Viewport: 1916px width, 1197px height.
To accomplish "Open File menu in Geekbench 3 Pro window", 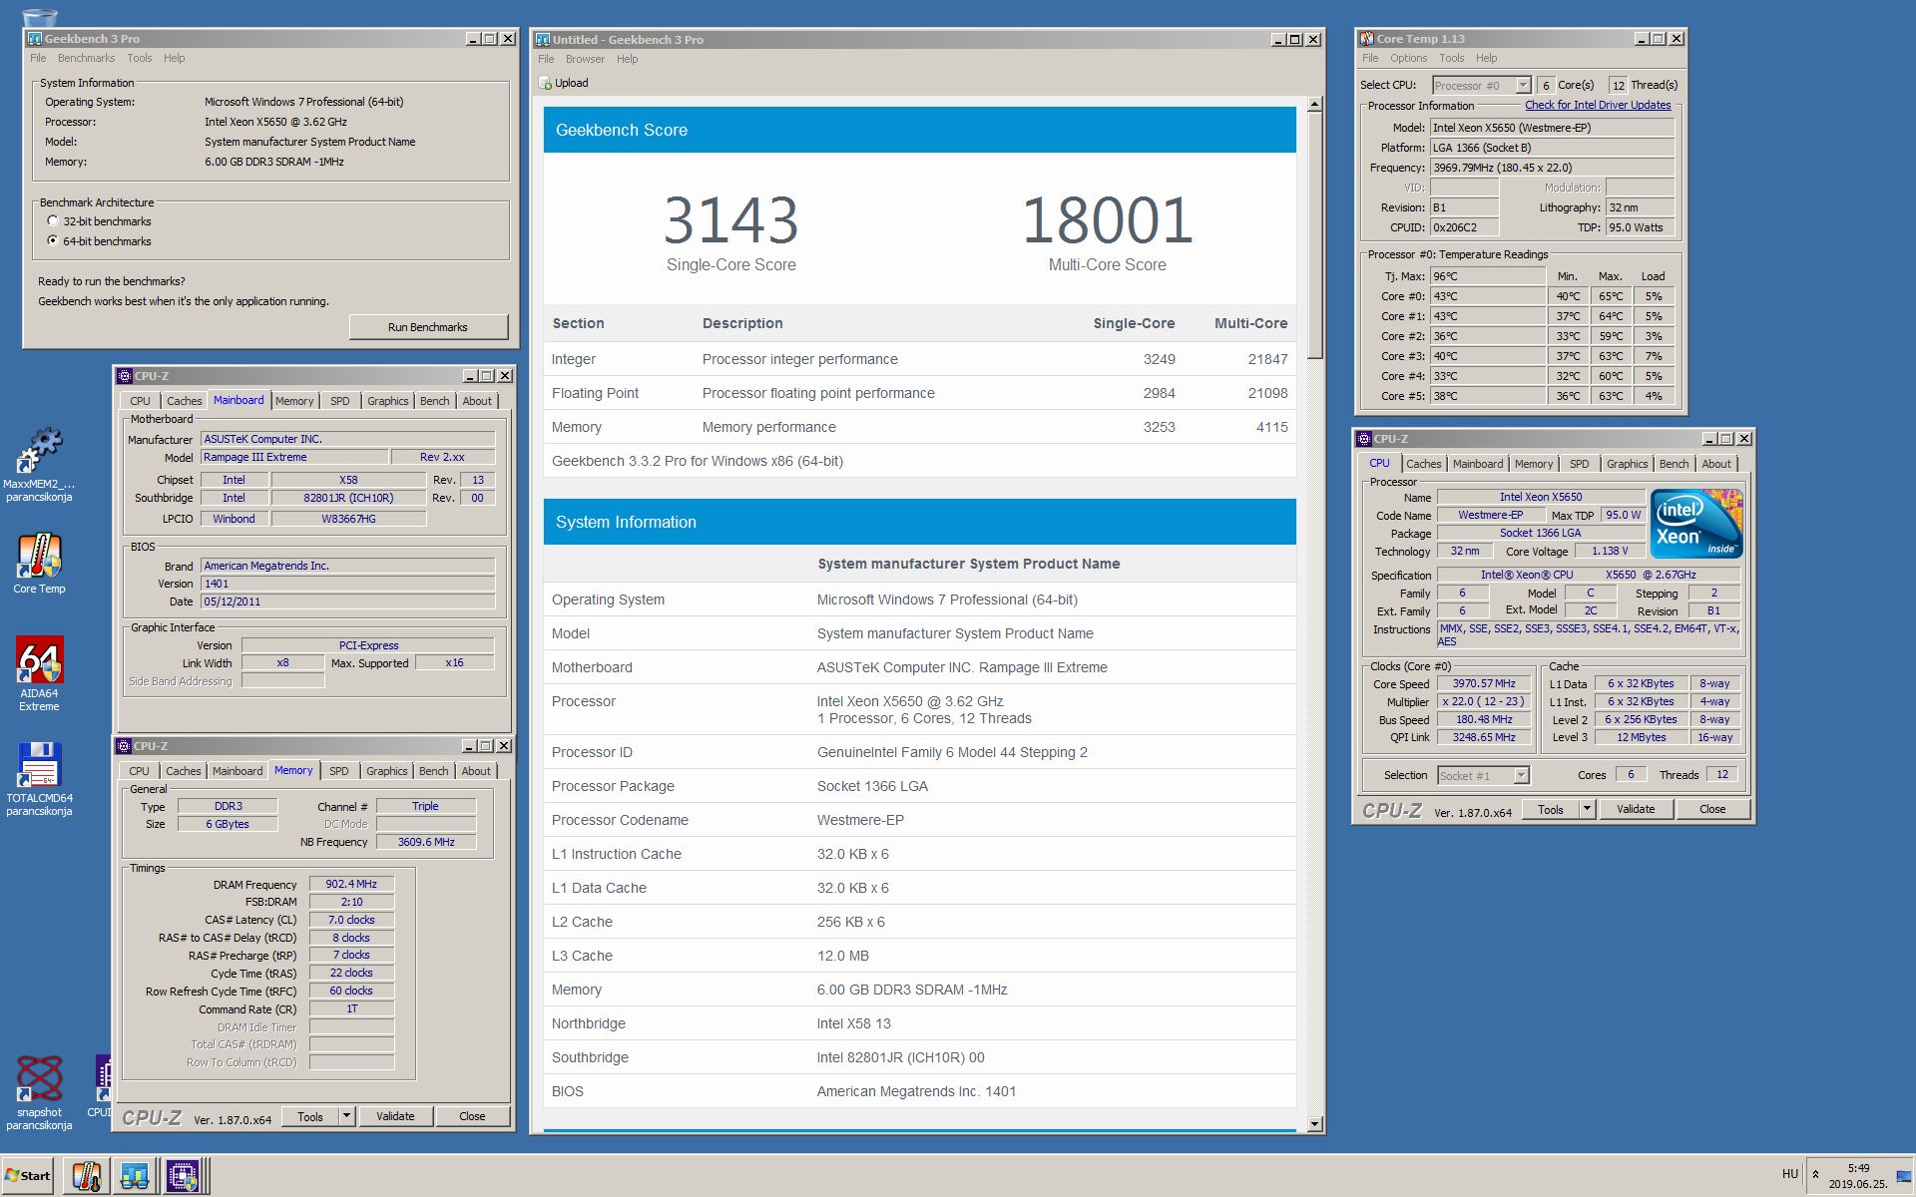I will [38, 58].
